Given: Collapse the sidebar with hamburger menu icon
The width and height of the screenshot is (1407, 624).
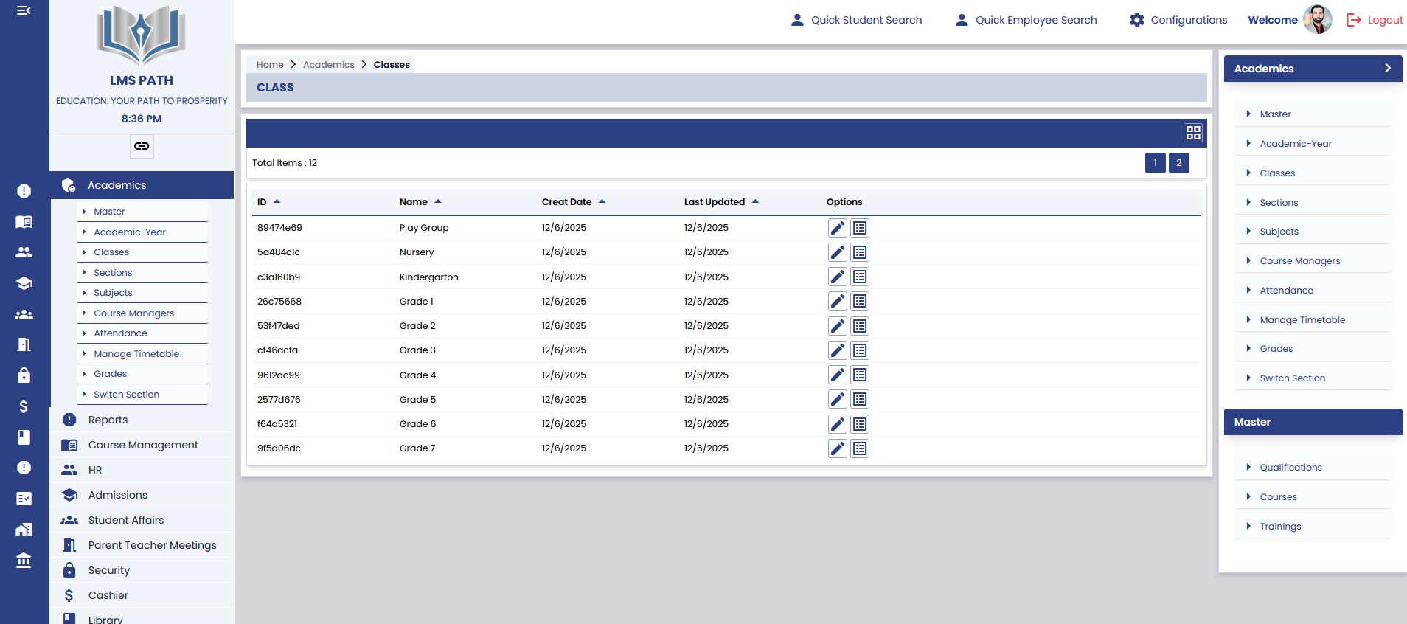Looking at the screenshot, I should pyautogui.click(x=24, y=10).
